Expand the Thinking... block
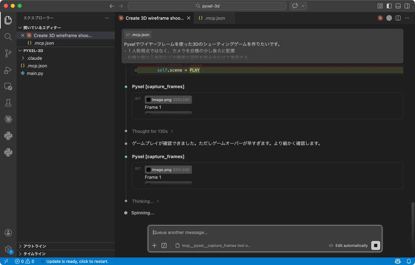Viewport: 415px width, 265px height. click(146, 201)
